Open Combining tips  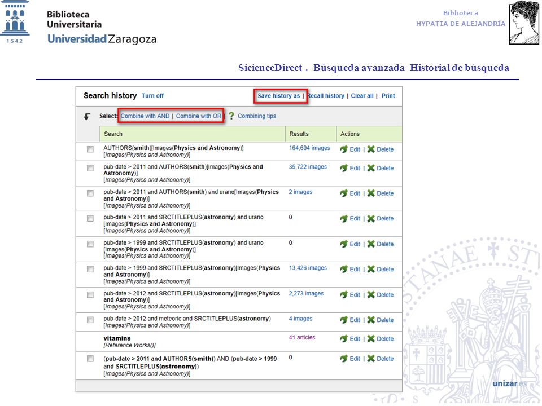click(257, 116)
